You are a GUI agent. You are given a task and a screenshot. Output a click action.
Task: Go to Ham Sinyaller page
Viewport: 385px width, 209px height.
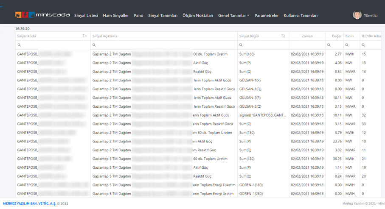point(115,16)
